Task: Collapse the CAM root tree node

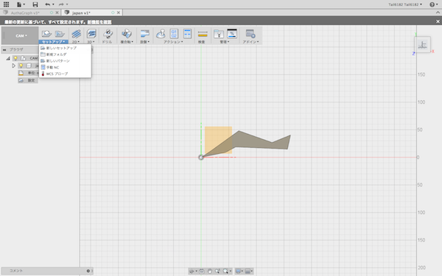Action: (8, 58)
